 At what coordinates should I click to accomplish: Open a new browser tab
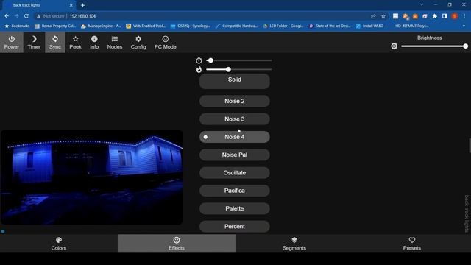pyautogui.click(x=82, y=5)
